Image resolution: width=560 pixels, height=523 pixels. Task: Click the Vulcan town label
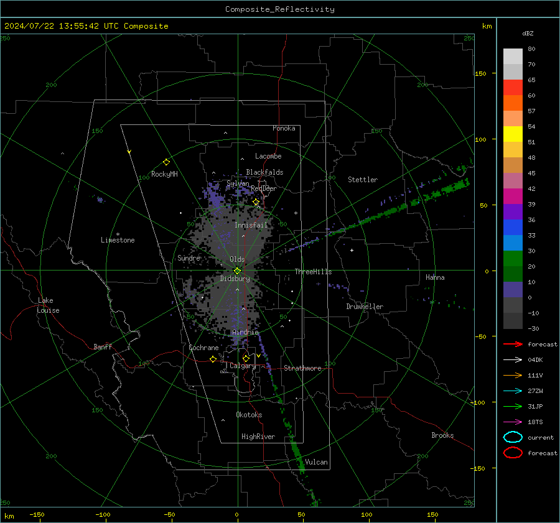click(316, 462)
